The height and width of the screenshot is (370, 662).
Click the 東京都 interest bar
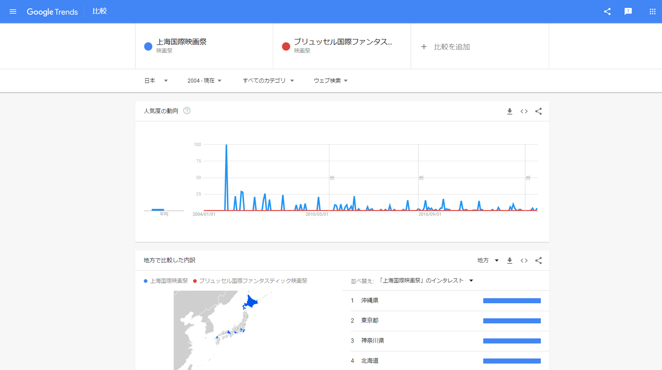[512, 321]
